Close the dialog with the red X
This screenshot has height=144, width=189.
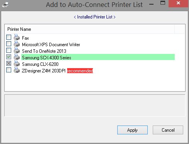pyautogui.click(x=178, y=3)
